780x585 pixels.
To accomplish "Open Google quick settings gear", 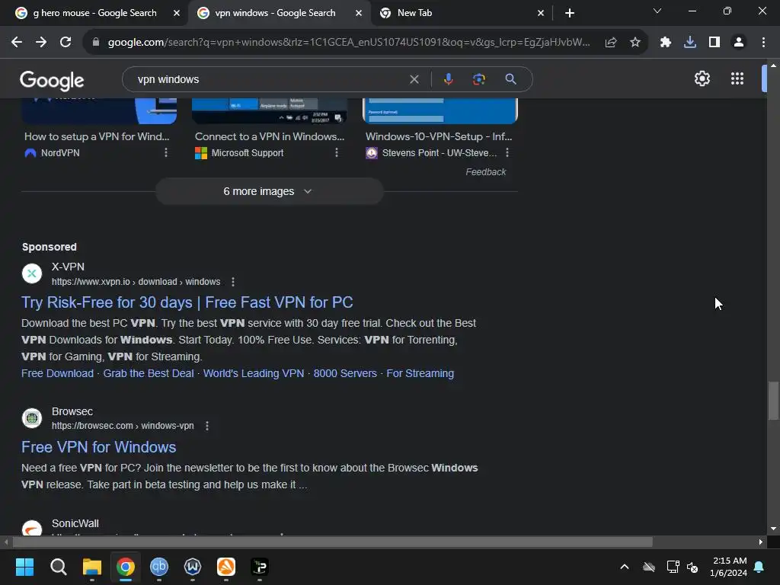I will pyautogui.click(x=702, y=78).
